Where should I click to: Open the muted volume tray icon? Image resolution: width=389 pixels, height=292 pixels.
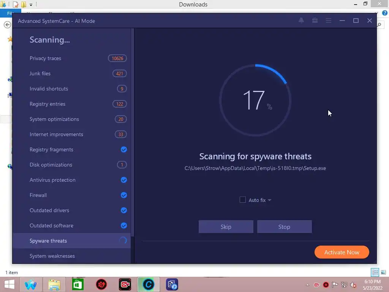point(353,285)
